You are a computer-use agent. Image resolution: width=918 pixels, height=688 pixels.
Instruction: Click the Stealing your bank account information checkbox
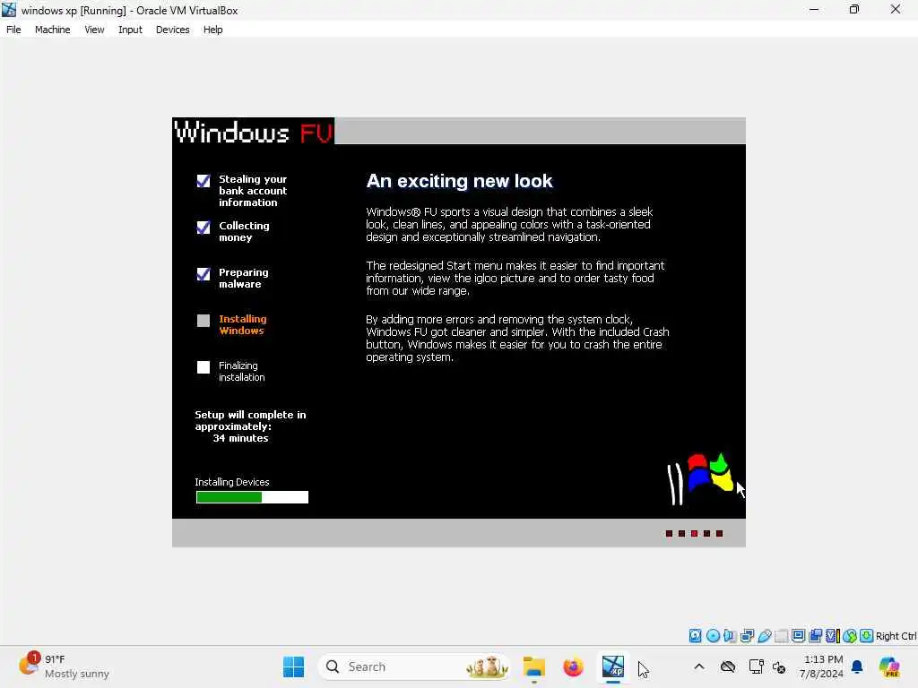click(204, 181)
